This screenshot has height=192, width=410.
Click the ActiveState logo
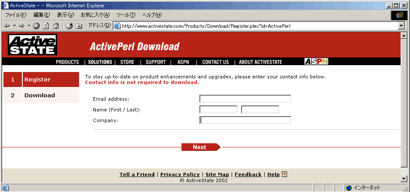tap(32, 45)
